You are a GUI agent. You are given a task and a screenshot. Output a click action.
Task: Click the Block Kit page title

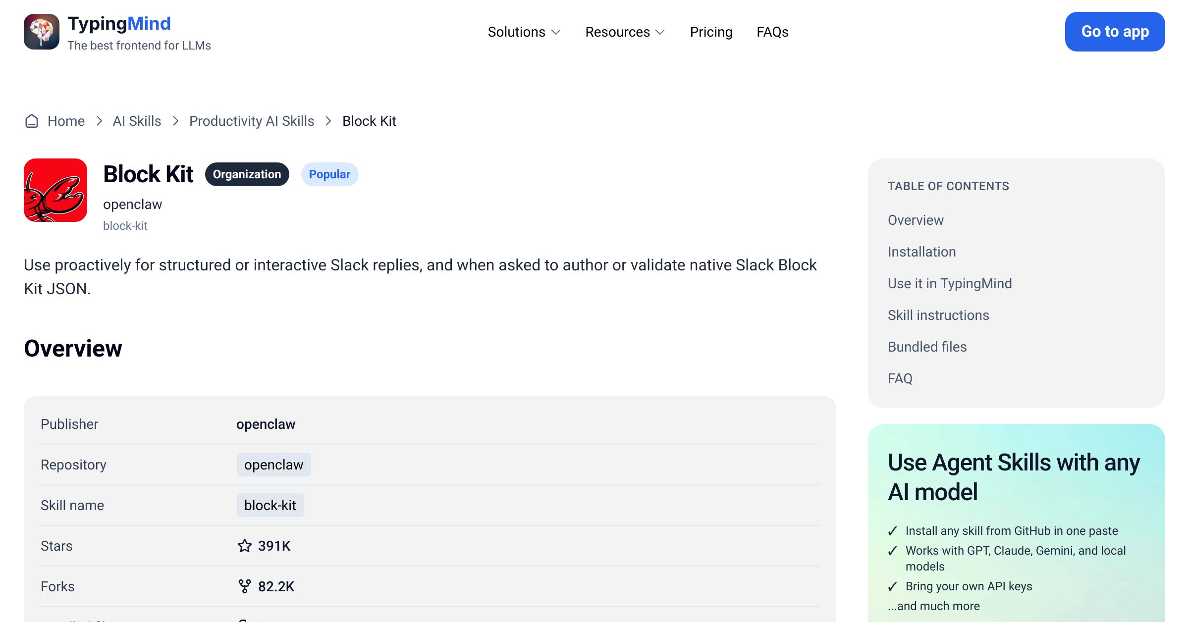(x=148, y=174)
